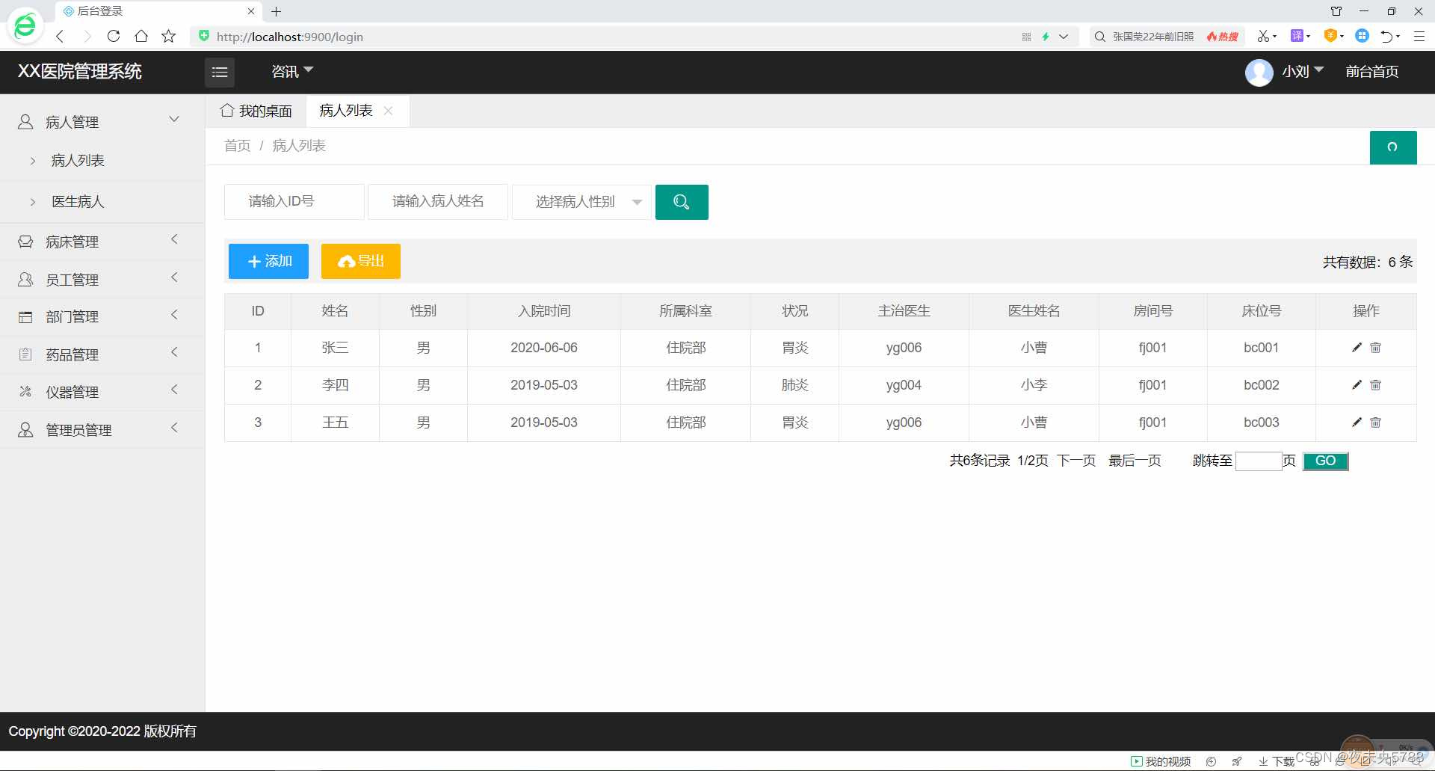Open 下载 downloads in the status bar
This screenshot has height=771, width=1435.
click(1277, 761)
